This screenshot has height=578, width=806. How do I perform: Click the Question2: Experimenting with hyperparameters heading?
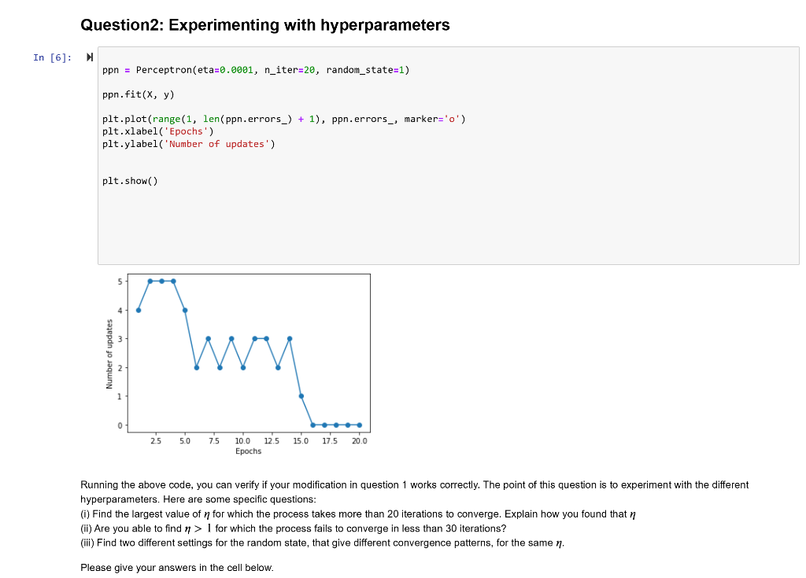265,24
